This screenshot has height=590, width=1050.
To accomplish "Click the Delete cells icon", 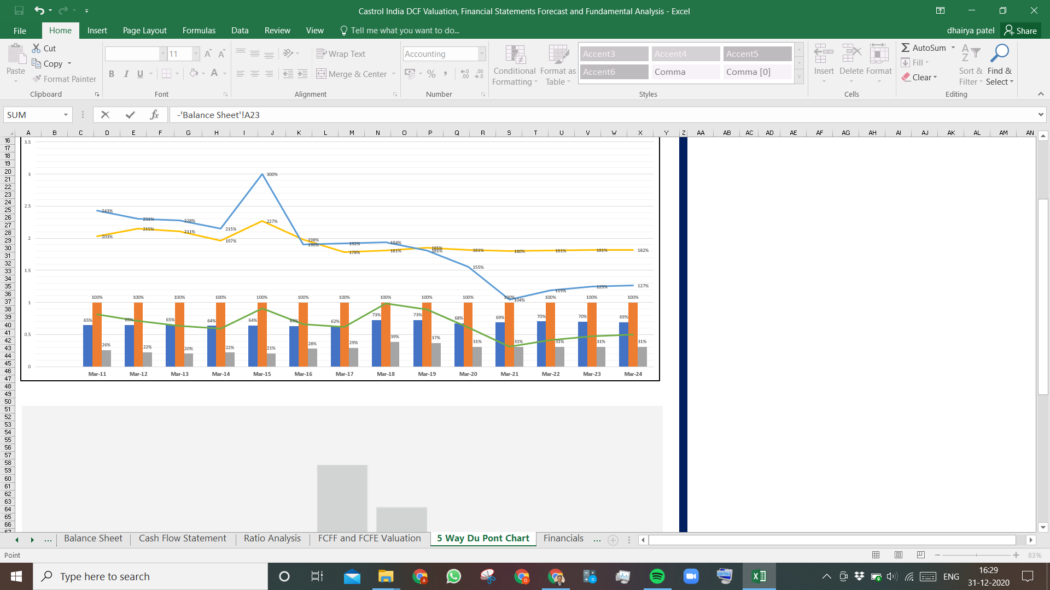I will (x=851, y=54).
